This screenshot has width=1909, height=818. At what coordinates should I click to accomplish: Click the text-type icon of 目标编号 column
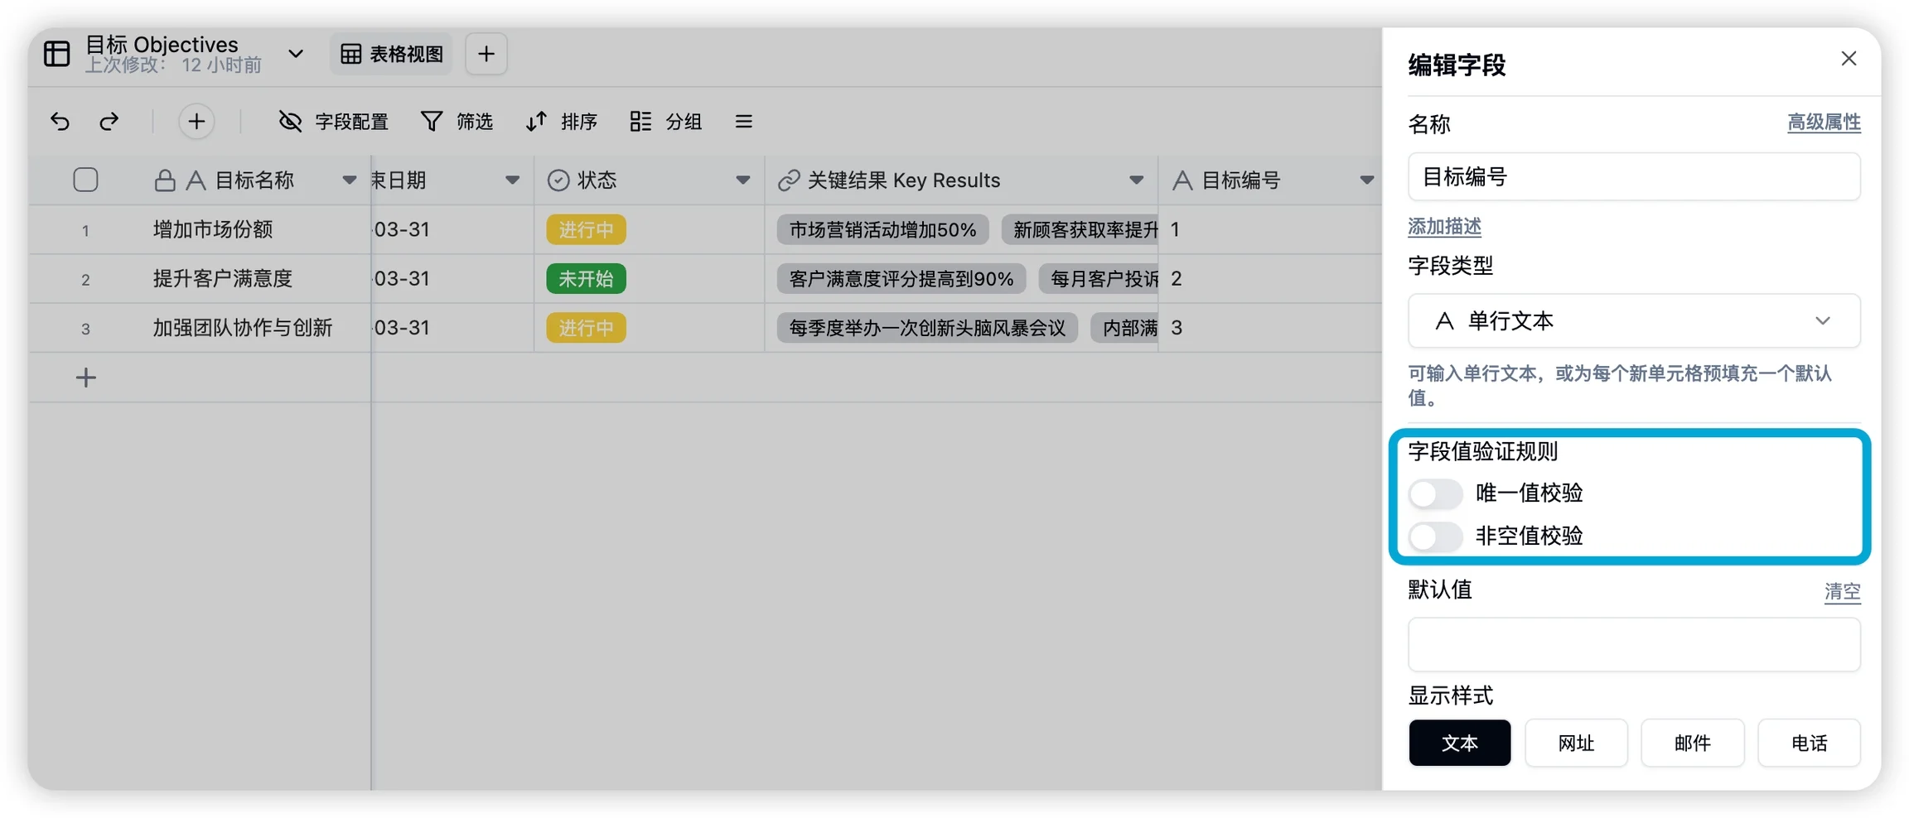click(1182, 180)
